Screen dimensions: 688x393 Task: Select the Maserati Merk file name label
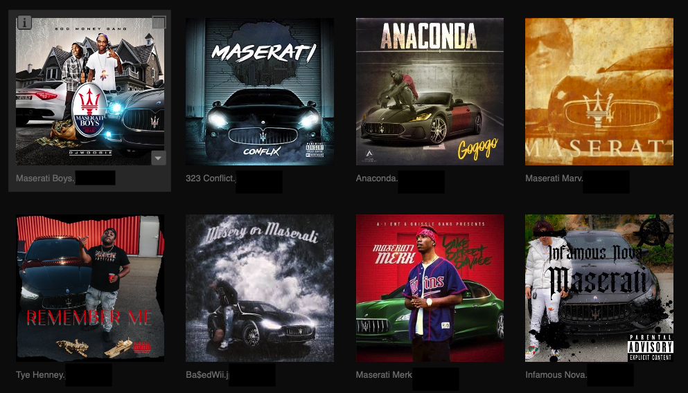pos(384,375)
